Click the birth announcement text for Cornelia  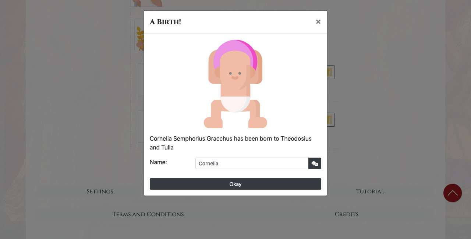click(x=231, y=143)
